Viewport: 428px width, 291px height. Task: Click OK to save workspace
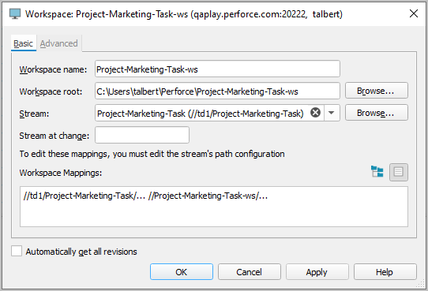click(182, 271)
